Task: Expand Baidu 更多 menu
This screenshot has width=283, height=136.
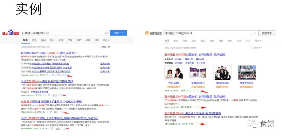Action: pos(106,40)
